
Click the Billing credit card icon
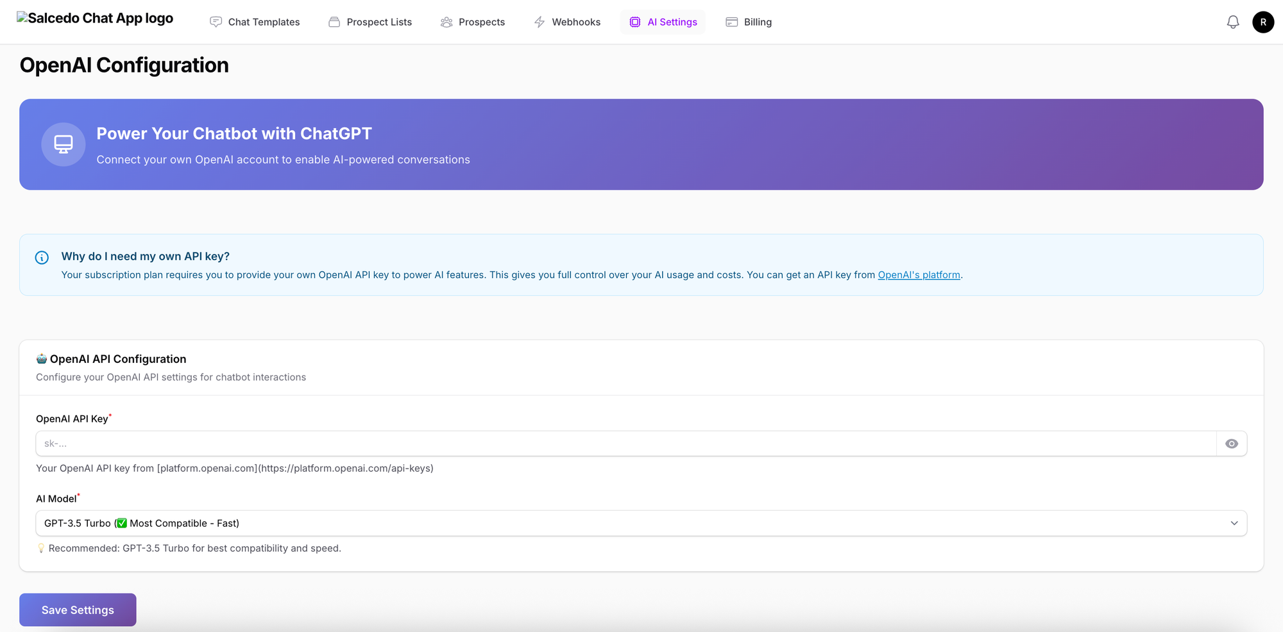click(731, 22)
